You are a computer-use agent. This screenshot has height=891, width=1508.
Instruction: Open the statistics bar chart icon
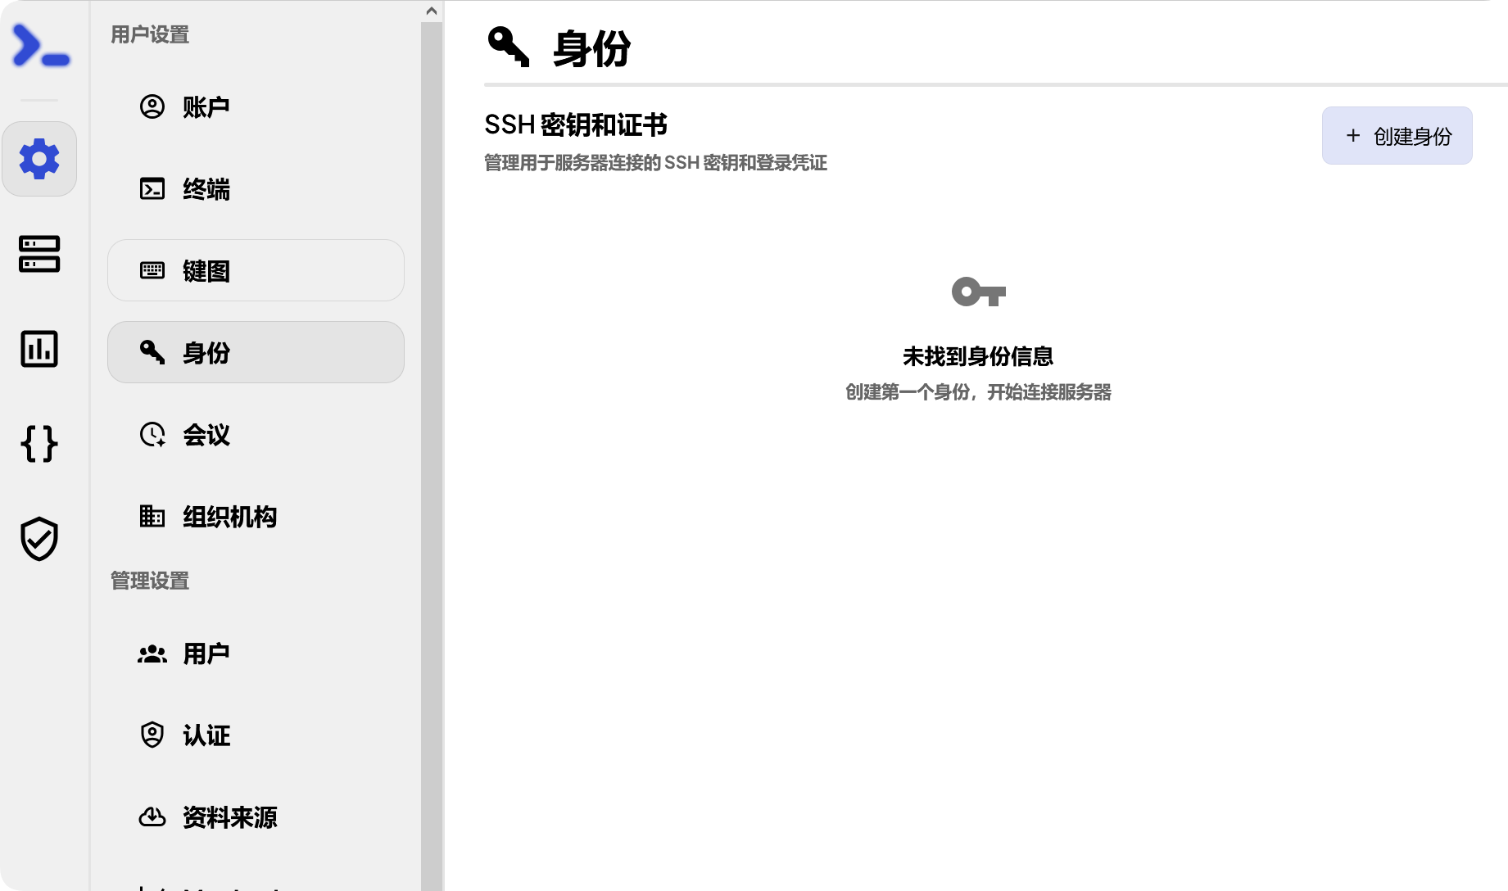pos(39,350)
